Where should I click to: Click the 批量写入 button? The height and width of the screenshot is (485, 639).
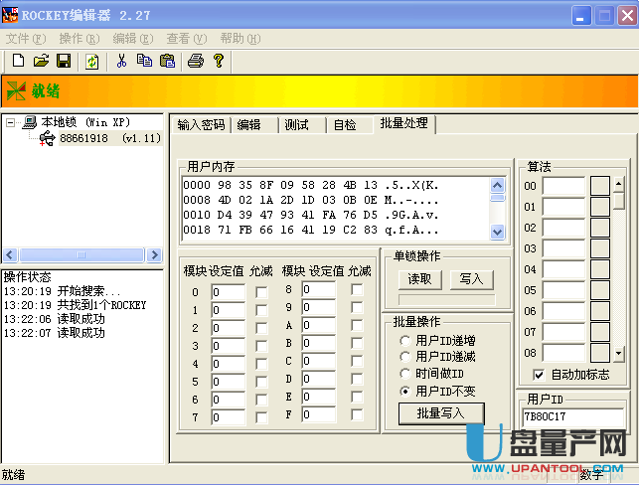click(x=441, y=413)
